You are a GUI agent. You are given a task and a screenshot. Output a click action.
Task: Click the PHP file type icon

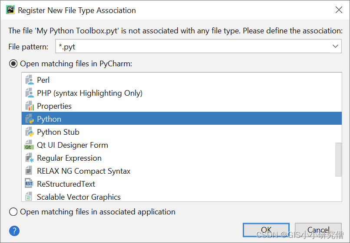[x=29, y=93]
